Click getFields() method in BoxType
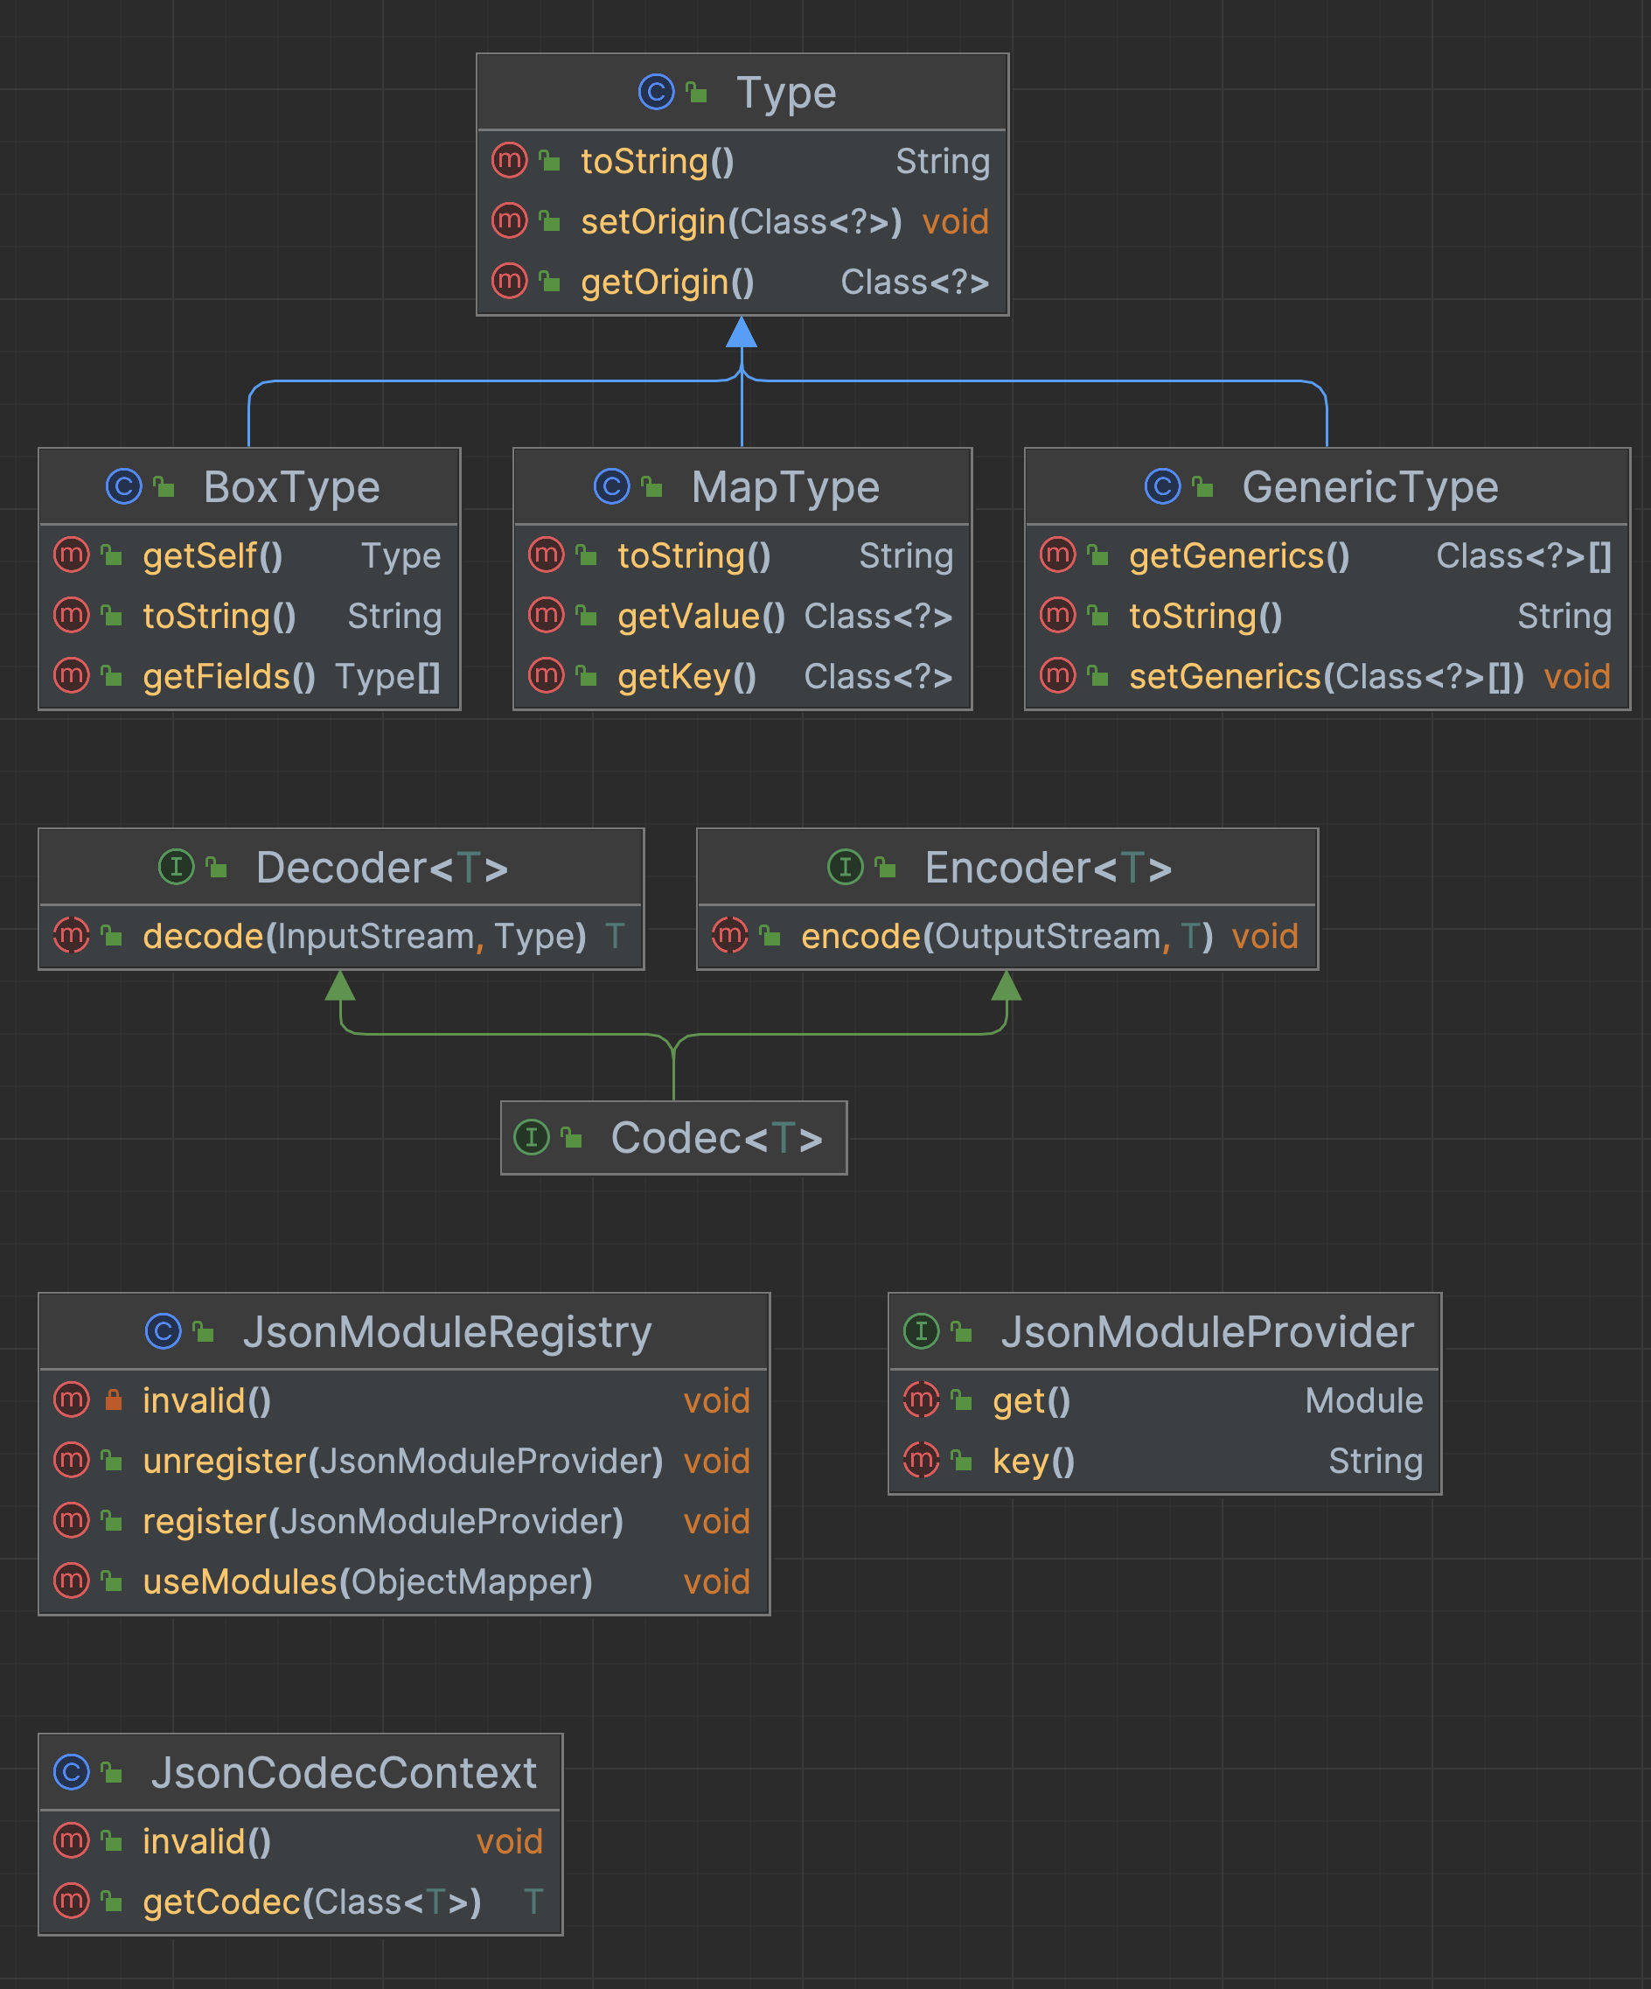 click(x=229, y=676)
